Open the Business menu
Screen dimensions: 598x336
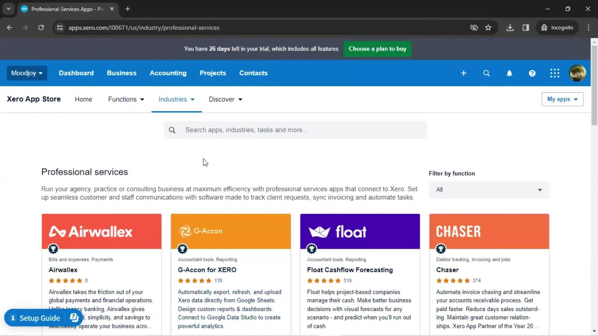click(121, 73)
